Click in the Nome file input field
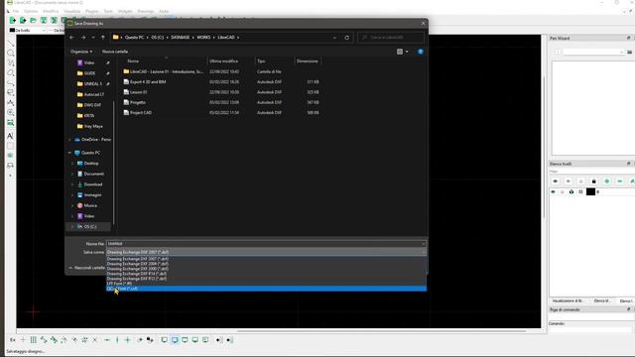This screenshot has width=635, height=357. 263,244
